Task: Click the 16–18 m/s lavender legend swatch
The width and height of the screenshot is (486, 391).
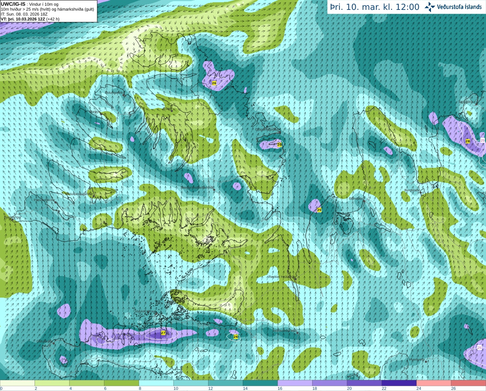Action: coord(295,383)
